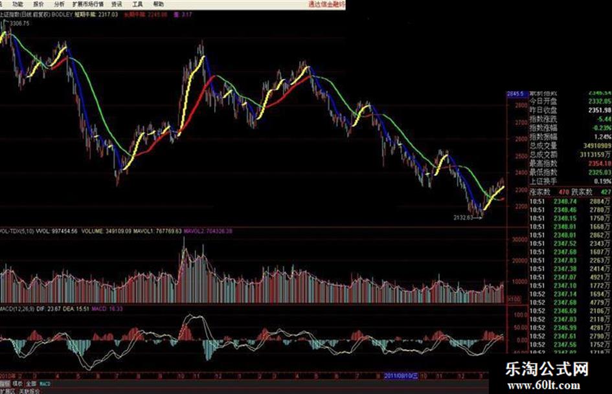The width and height of the screenshot is (612, 394).
Task: Open the 分析 menu
Action: coord(59,5)
